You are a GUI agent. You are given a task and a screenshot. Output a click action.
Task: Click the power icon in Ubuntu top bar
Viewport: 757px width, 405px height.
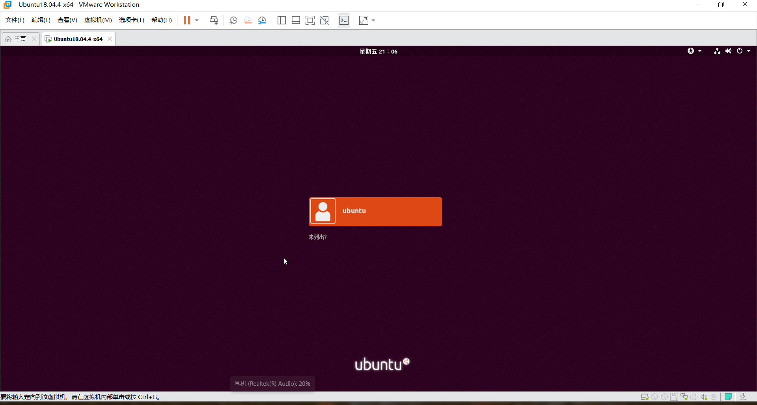click(x=740, y=51)
